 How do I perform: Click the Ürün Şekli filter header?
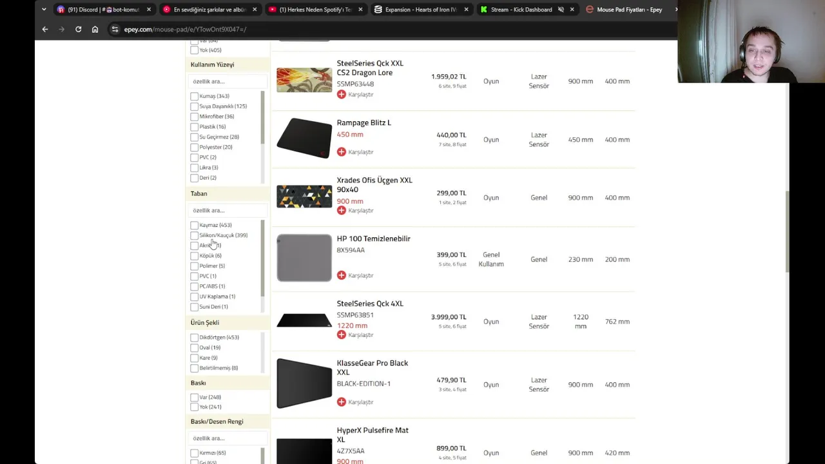228,322
